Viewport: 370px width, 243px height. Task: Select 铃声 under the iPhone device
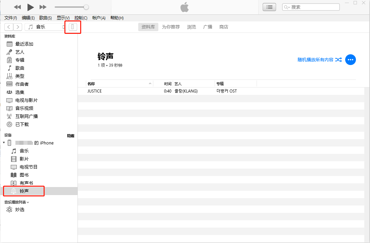pyautogui.click(x=23, y=191)
